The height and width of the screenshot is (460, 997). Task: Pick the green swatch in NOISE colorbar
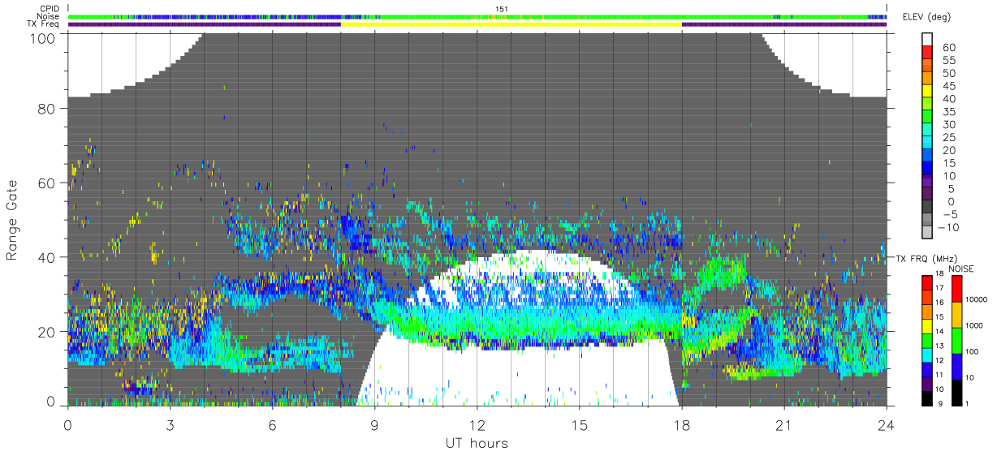point(956,340)
